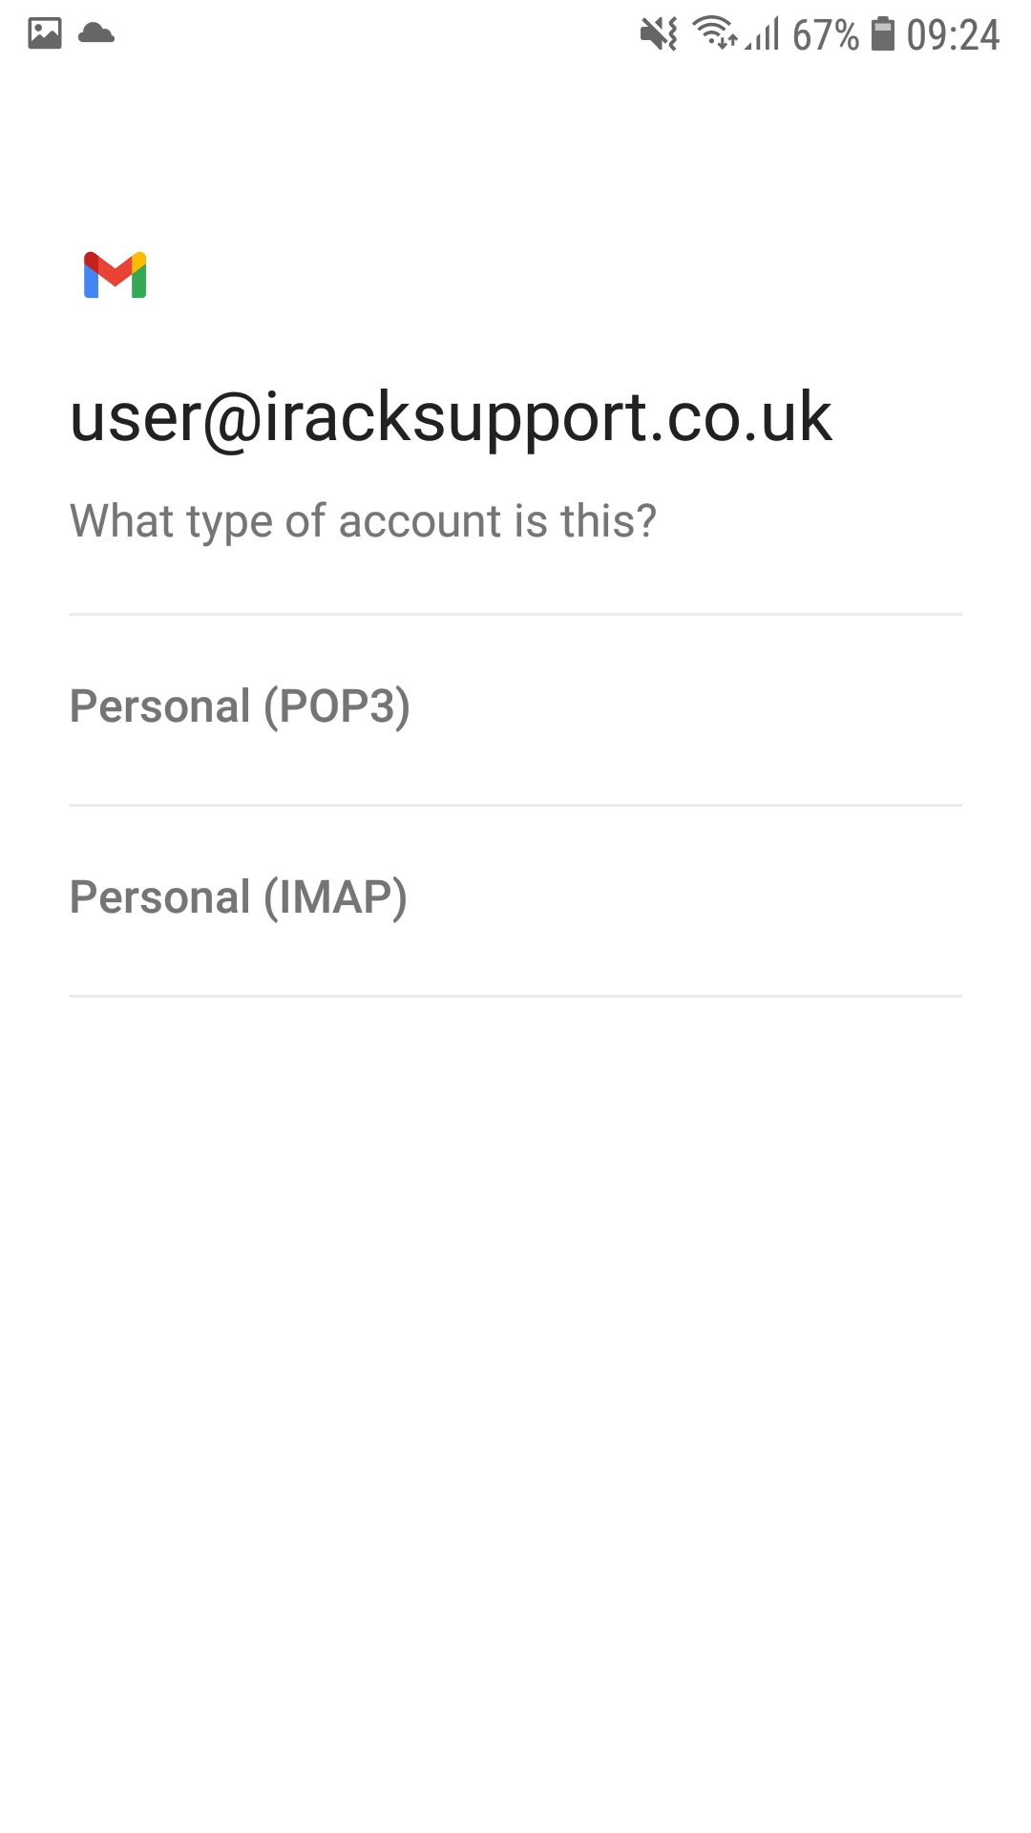Tap the 67% battery percentage

pyautogui.click(x=826, y=35)
